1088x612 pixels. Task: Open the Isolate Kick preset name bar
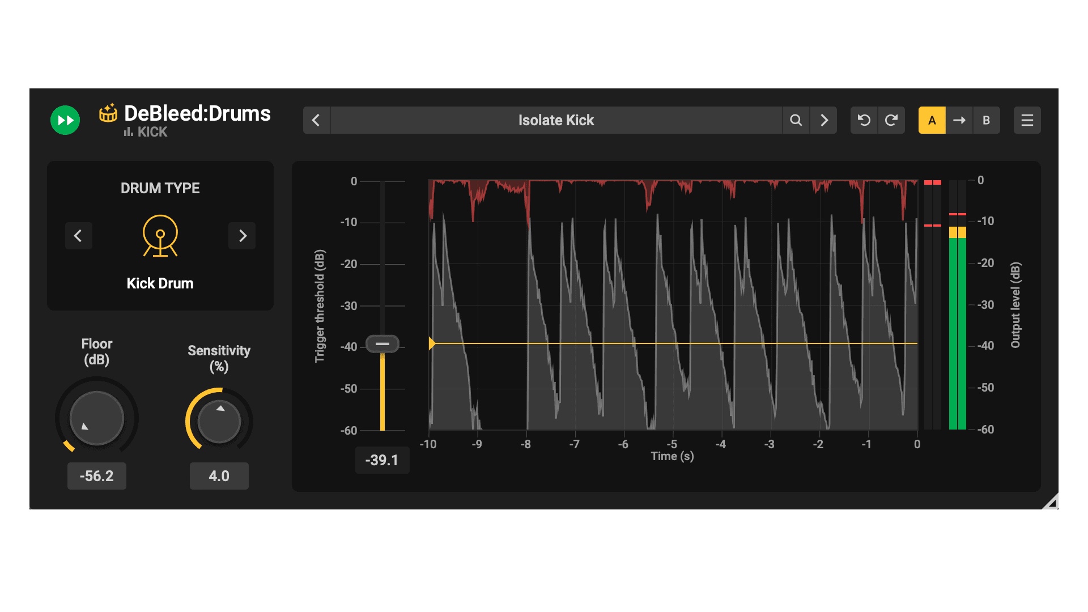(555, 120)
